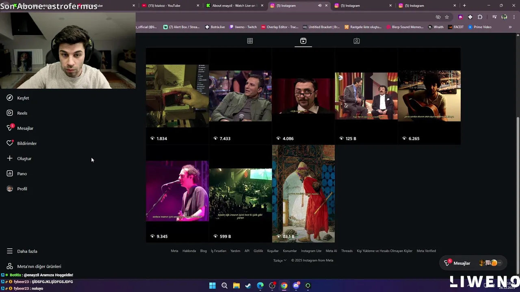520x292 pixels.
Task: Open Reels from the sidebar
Action: pyautogui.click(x=17, y=113)
